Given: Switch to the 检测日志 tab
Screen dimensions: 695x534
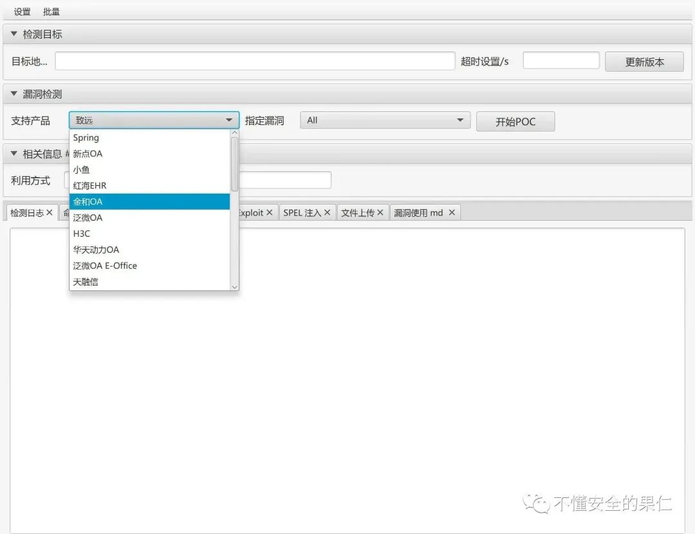Looking at the screenshot, I should pos(26,213).
